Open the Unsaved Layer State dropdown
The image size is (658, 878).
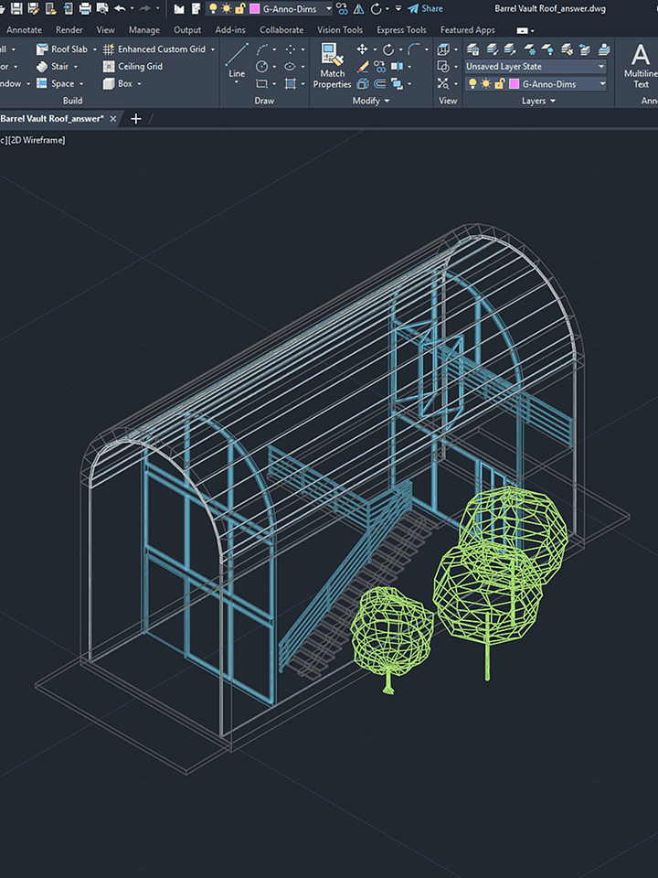(x=535, y=67)
